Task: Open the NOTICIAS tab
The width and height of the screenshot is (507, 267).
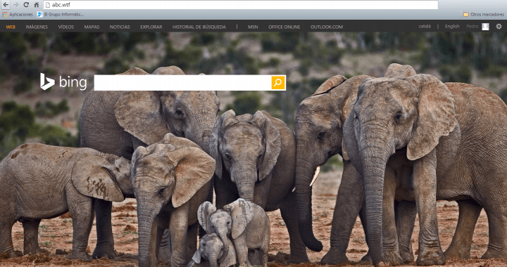Action: (120, 27)
